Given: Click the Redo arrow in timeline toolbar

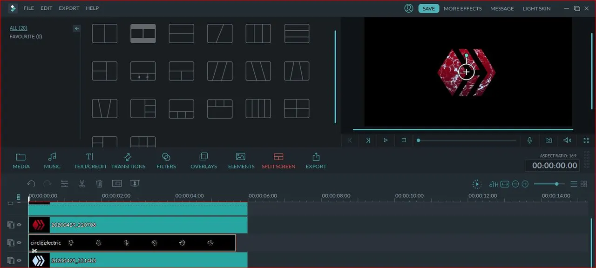Looking at the screenshot, I should tap(47, 184).
